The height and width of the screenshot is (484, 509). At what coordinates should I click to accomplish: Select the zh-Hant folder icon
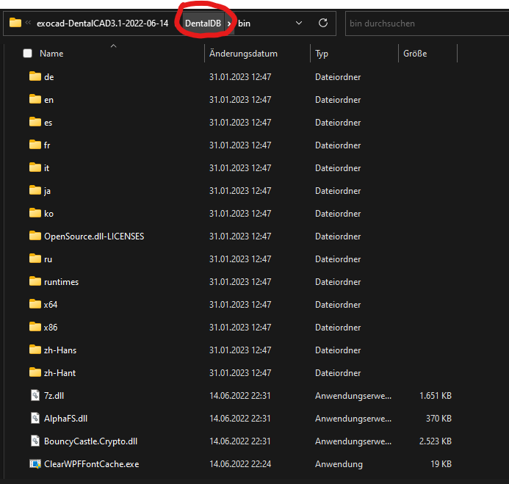tap(35, 372)
